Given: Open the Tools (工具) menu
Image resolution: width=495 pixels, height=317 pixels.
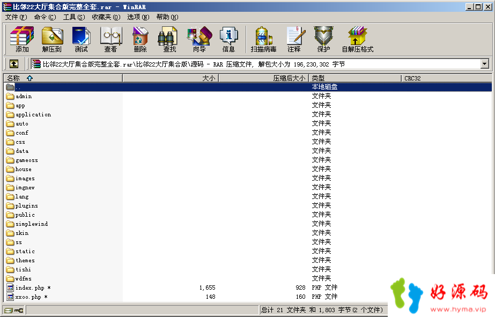Looking at the screenshot, I should tap(74, 17).
